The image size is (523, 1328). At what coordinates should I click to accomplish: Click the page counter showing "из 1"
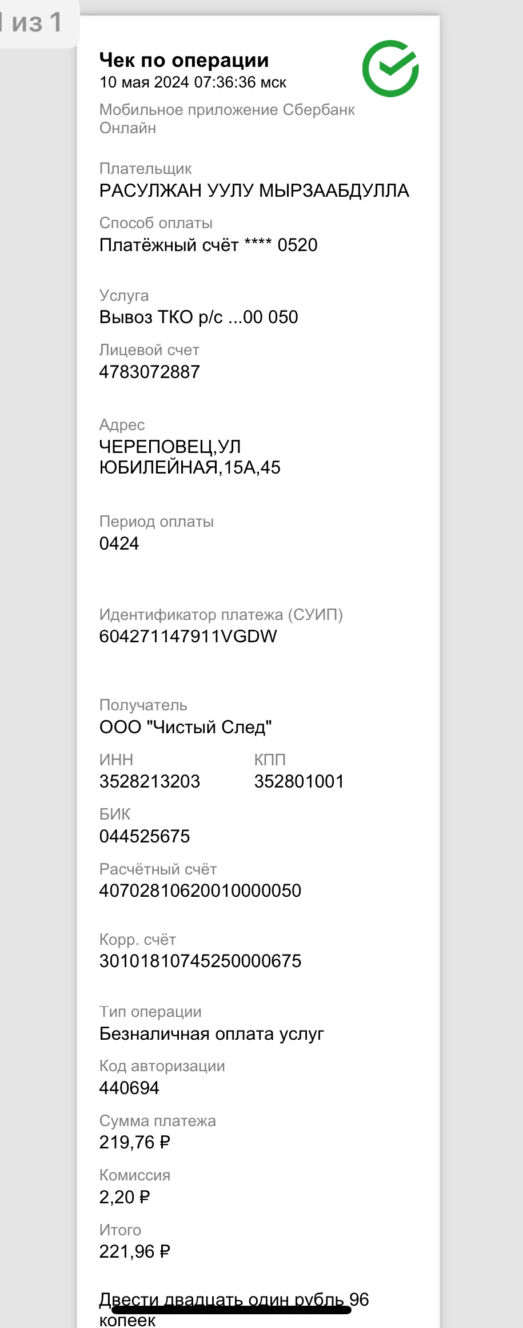point(35,23)
